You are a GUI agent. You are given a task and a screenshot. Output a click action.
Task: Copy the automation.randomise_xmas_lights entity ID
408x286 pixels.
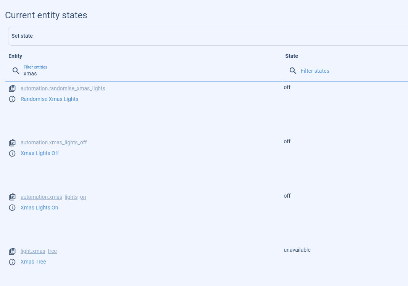coord(12,88)
